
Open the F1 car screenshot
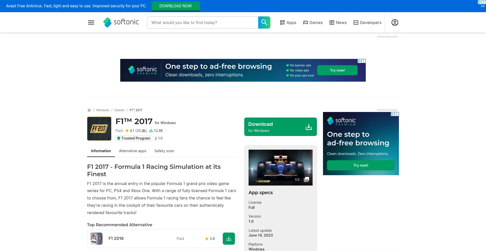coord(280,167)
